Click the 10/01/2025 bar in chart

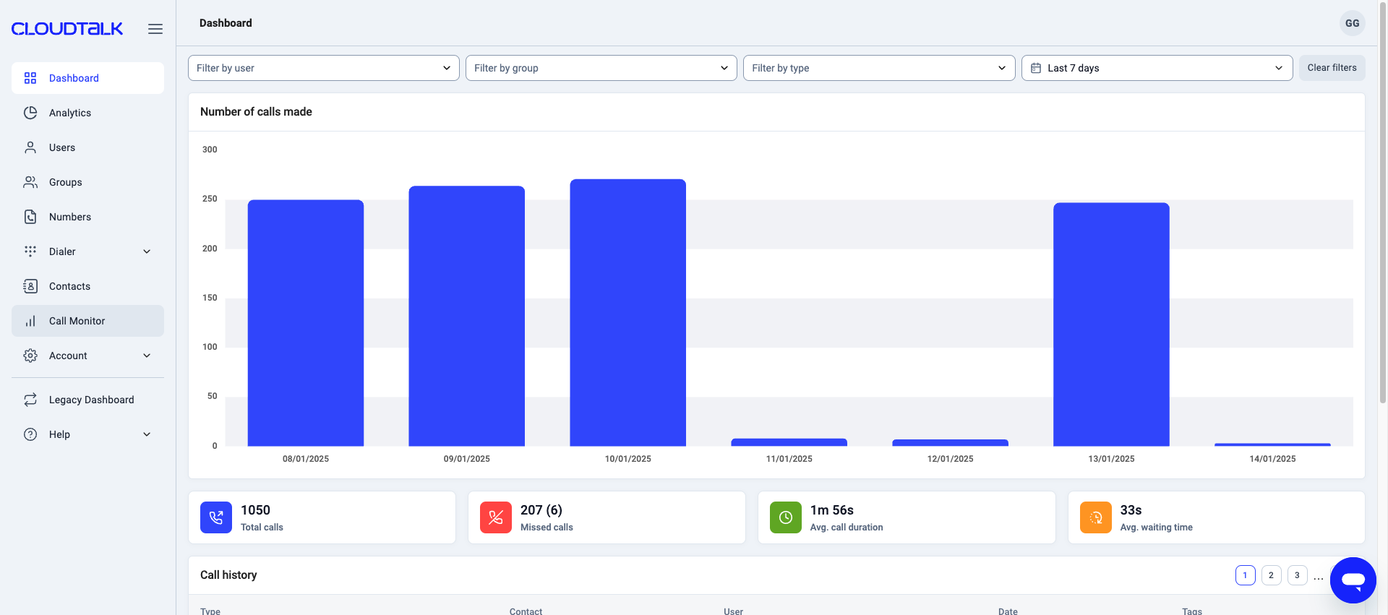point(628,313)
